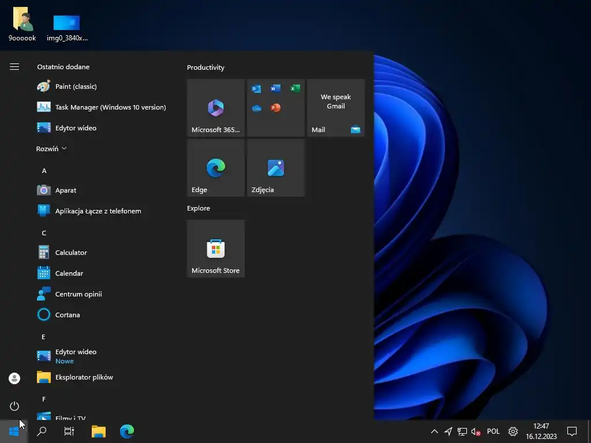Open taskbar search magnifier
Viewport: 591px width, 443px height.
point(42,431)
